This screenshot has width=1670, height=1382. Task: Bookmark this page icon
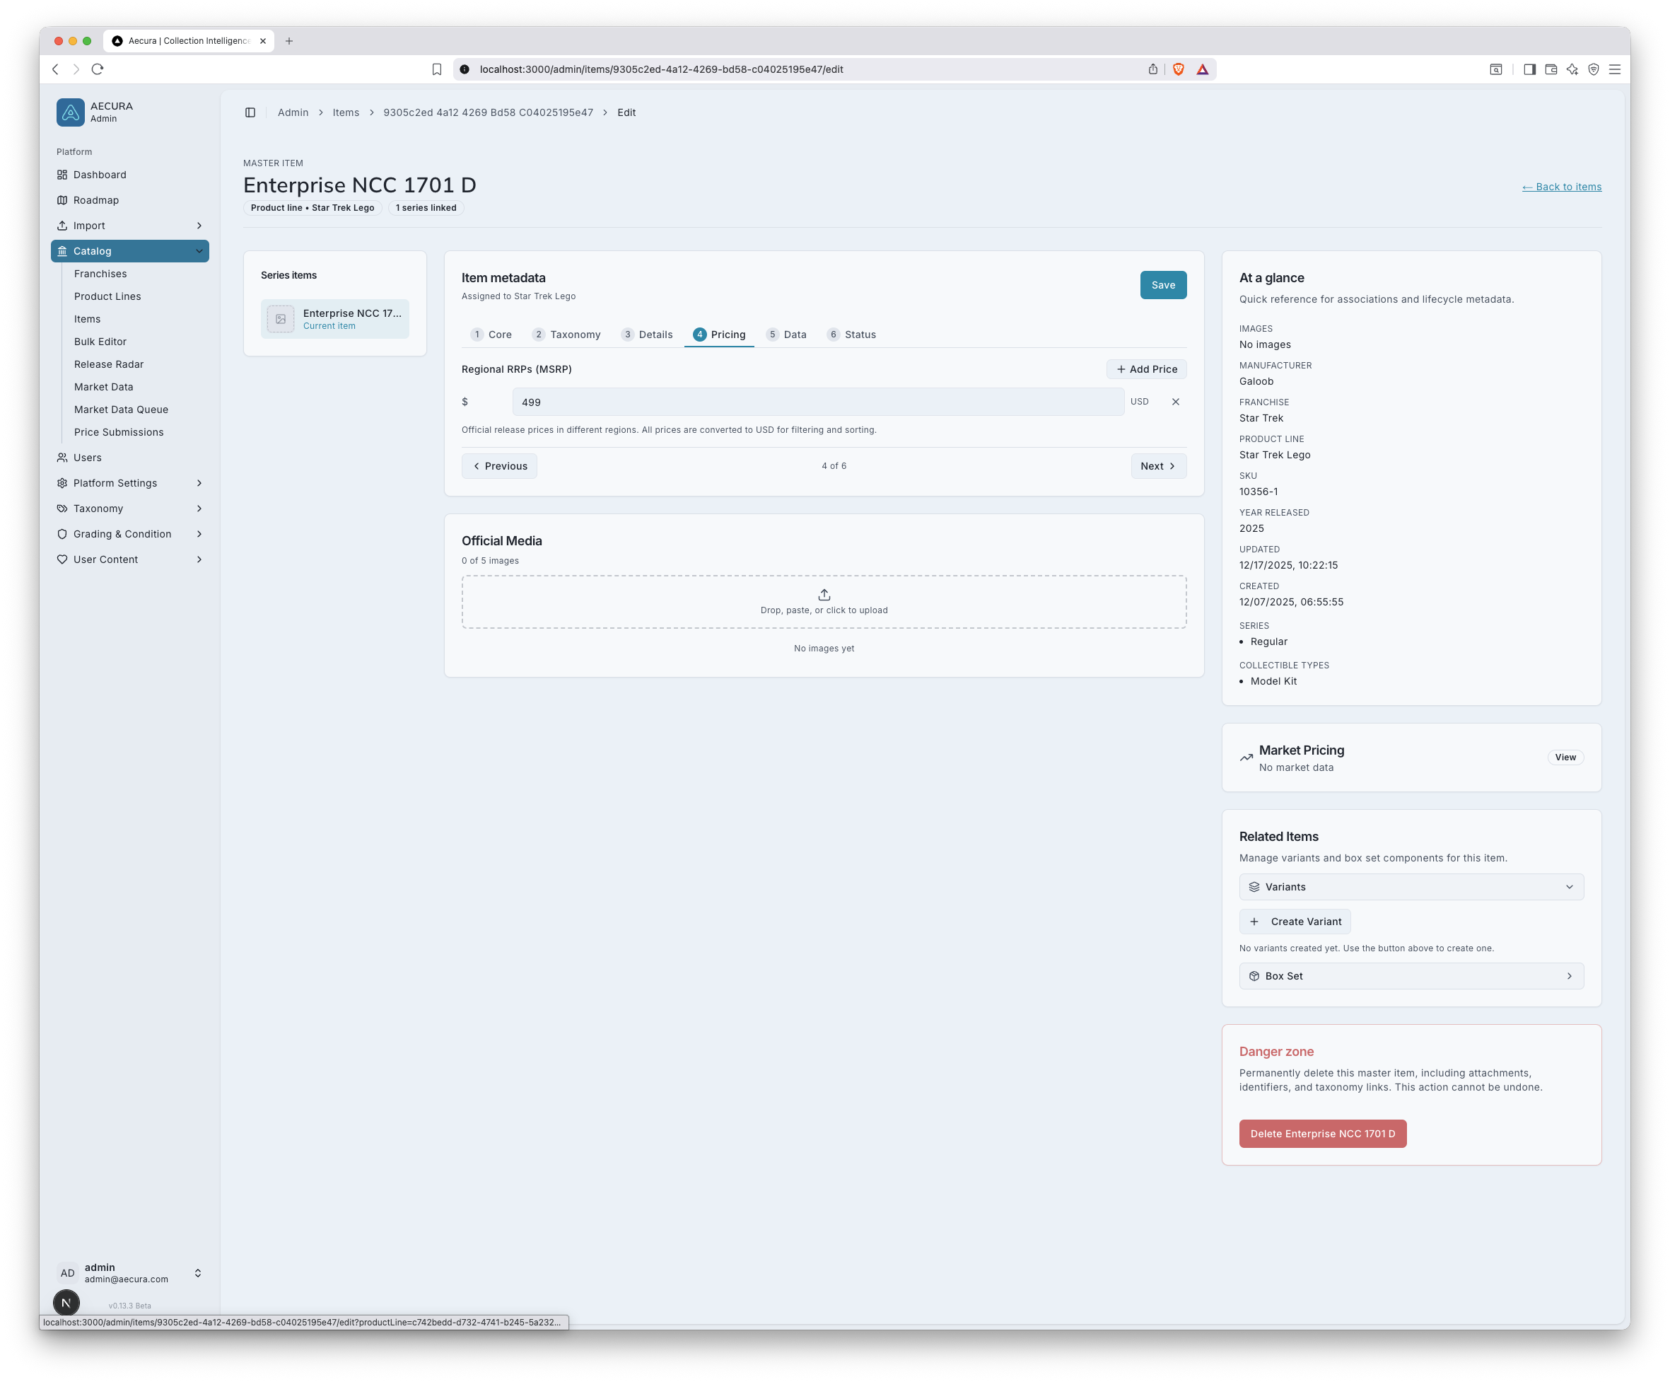click(x=436, y=69)
